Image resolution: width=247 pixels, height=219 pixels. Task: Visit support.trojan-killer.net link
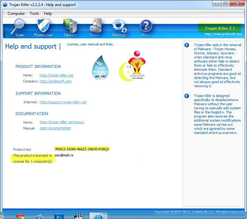[x=63, y=102]
